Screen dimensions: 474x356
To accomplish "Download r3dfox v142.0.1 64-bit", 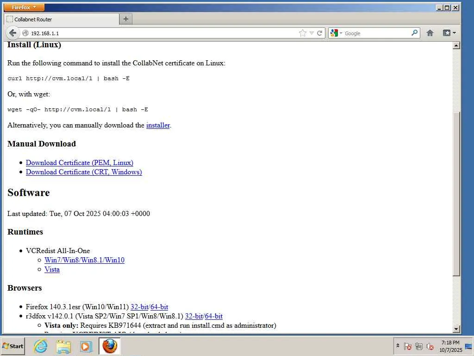I will click(x=214, y=316).
